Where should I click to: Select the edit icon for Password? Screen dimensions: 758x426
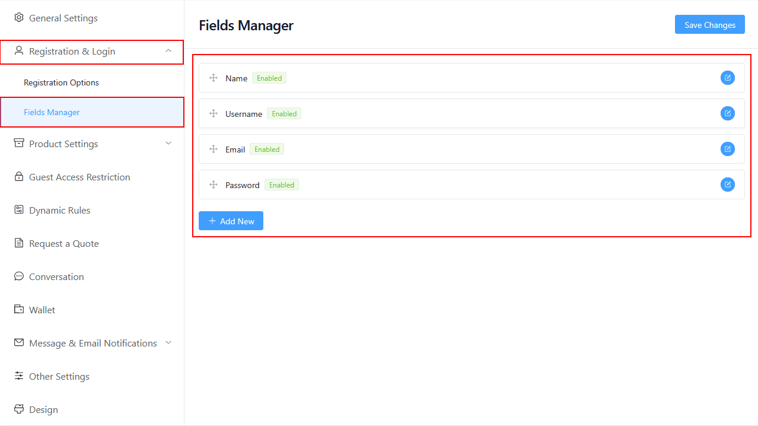pos(727,184)
